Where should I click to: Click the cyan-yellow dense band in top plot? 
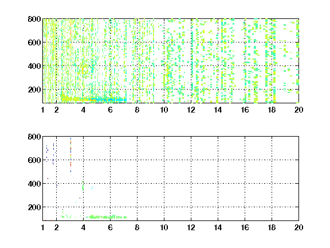click(93, 99)
